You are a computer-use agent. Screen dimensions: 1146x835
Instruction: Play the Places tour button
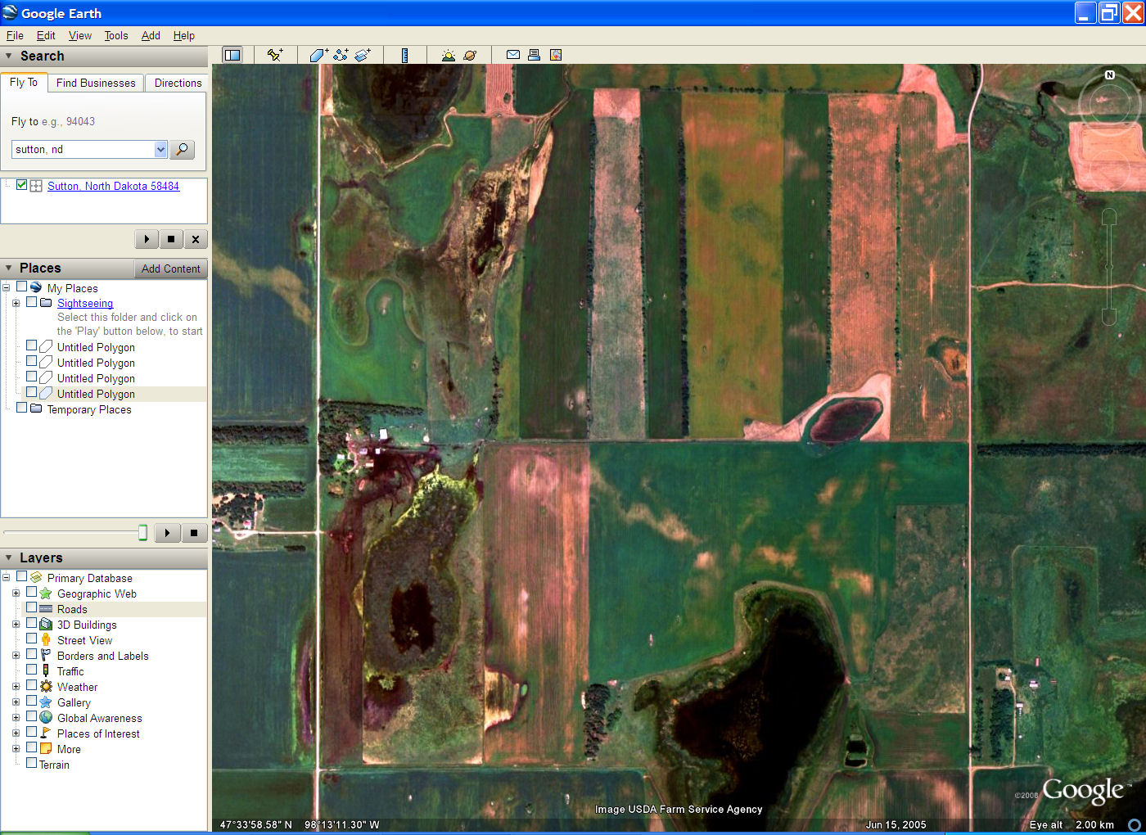pos(167,533)
